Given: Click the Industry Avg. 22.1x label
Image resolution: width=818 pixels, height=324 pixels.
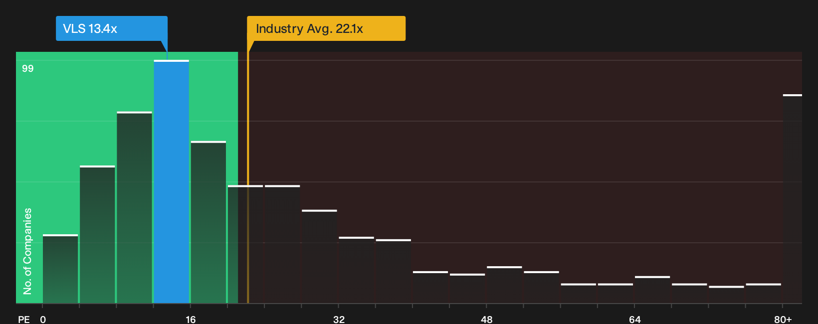Looking at the screenshot, I should click(x=326, y=28).
